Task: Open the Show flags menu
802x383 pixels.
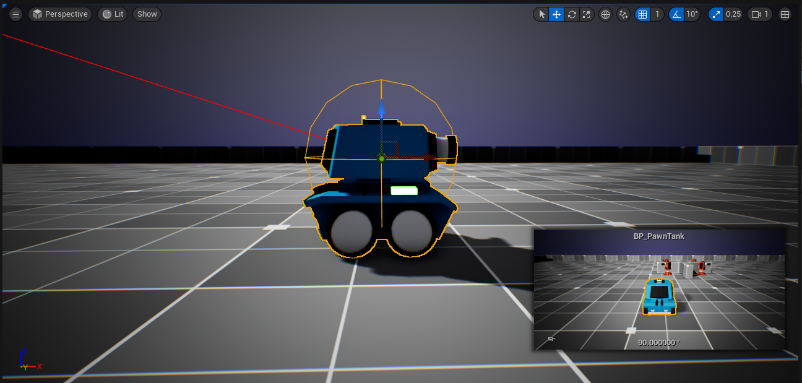Action: tap(147, 14)
